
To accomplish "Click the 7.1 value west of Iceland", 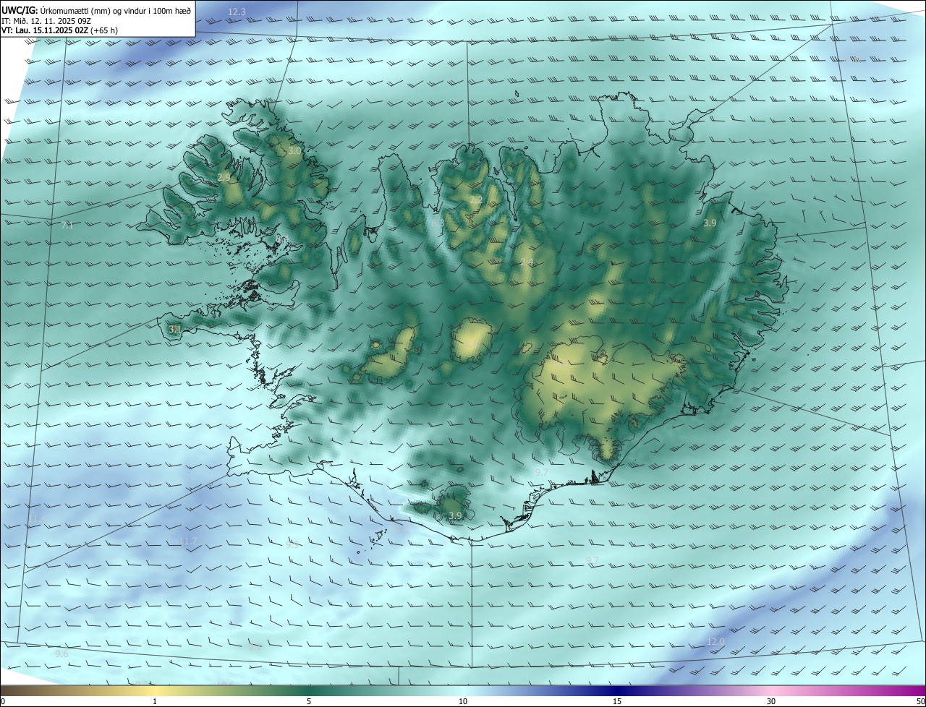I will [67, 226].
